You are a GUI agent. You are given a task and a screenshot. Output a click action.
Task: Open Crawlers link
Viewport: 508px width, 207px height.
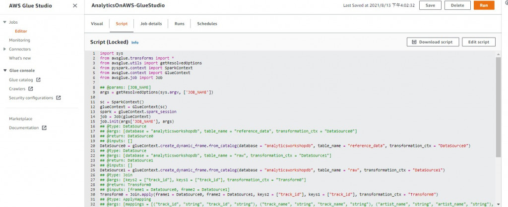tap(17, 88)
